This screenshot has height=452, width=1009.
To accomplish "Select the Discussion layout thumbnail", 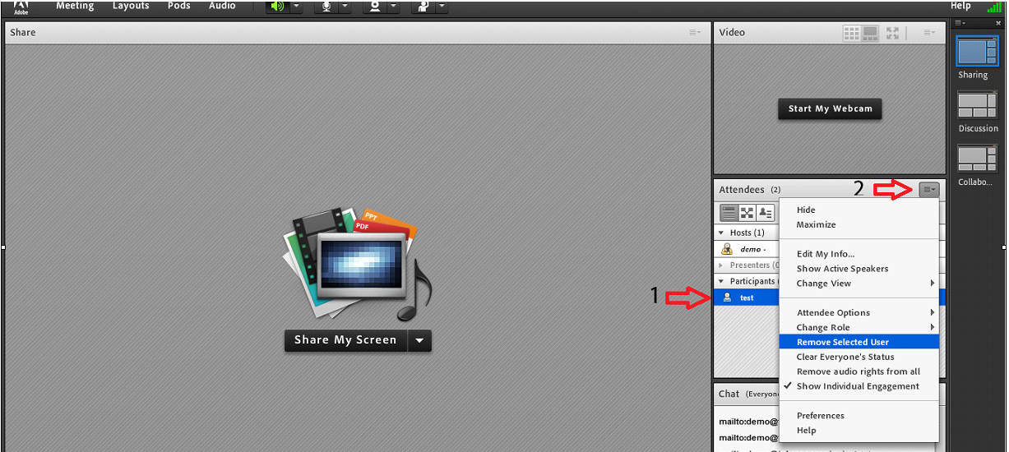I will click(x=977, y=105).
